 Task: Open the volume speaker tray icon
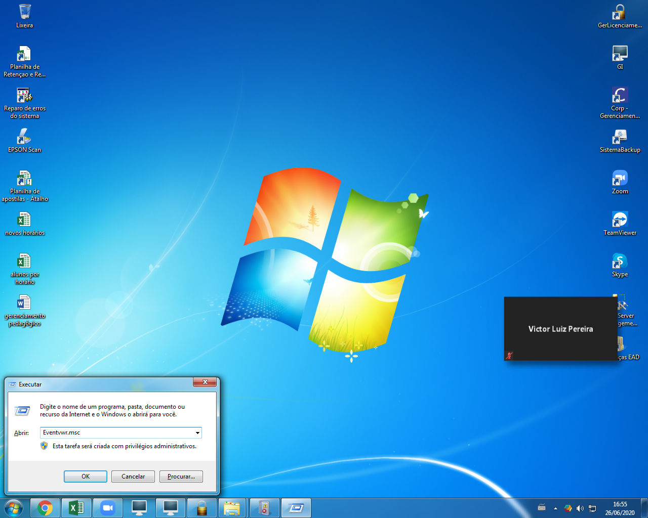pyautogui.click(x=580, y=508)
